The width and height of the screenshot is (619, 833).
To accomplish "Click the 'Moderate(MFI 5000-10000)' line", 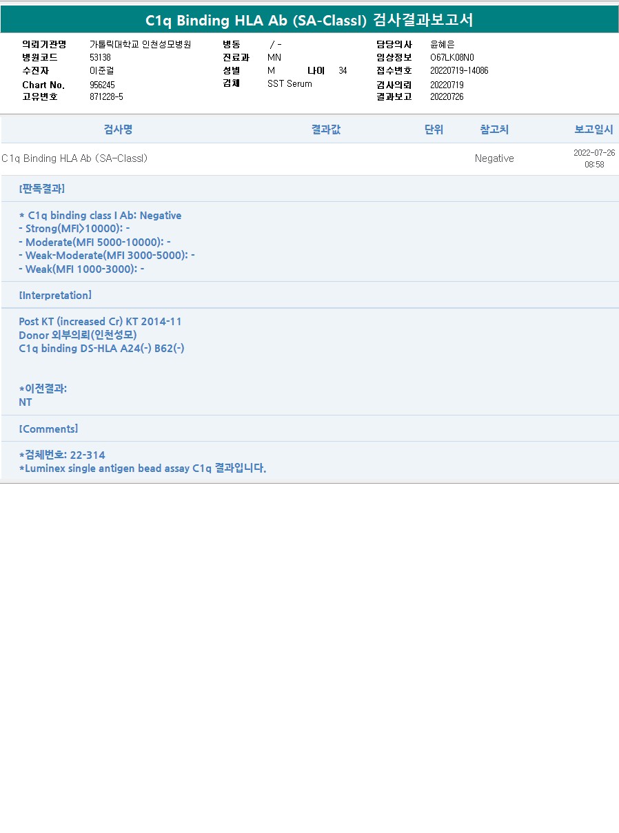I will (94, 242).
